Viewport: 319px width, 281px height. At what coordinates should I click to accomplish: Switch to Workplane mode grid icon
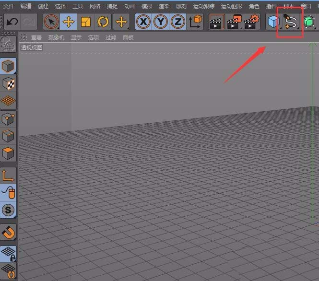pos(8,100)
